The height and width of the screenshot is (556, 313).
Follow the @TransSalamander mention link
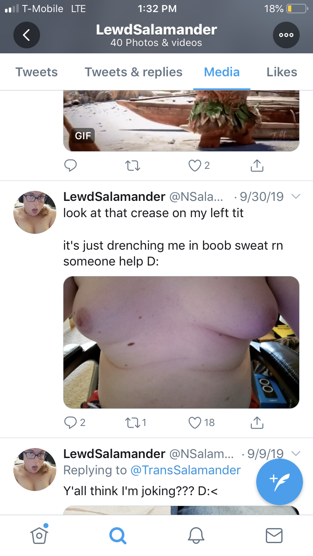[186, 470]
